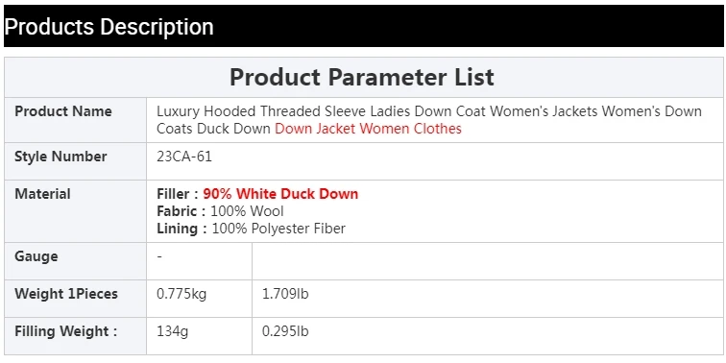
Task: Click the Lining 100% Polyester Fiber line
Action: [251, 229]
